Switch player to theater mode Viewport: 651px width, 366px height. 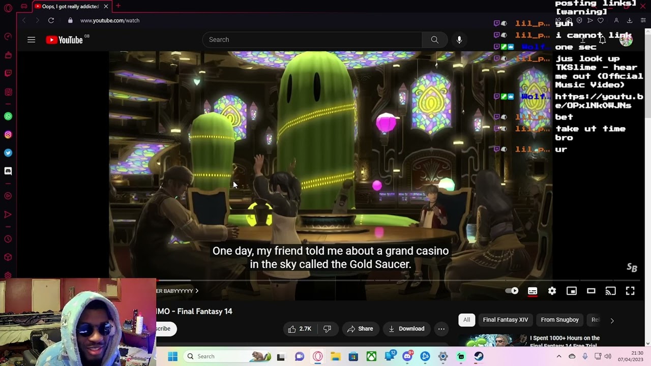[591, 291]
